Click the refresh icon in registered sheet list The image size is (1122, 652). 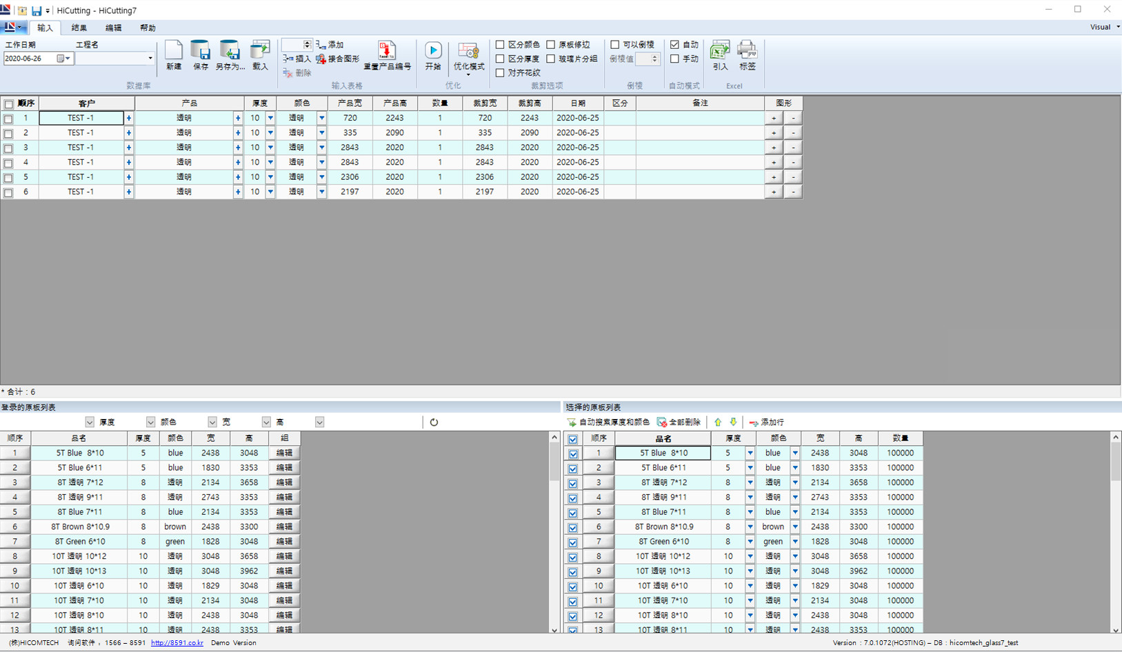434,422
